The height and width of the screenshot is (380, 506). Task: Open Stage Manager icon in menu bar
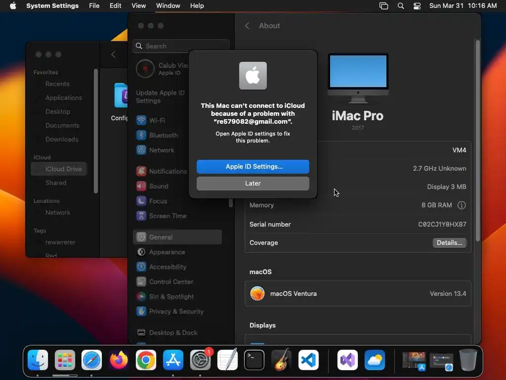tap(383, 6)
